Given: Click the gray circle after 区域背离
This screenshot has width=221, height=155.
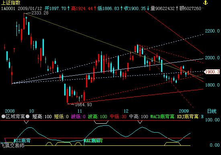Looking at the screenshot, I should pos(27,117).
